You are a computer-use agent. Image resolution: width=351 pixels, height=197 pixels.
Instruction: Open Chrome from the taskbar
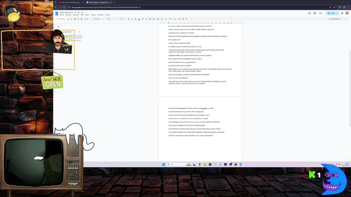coord(200,164)
